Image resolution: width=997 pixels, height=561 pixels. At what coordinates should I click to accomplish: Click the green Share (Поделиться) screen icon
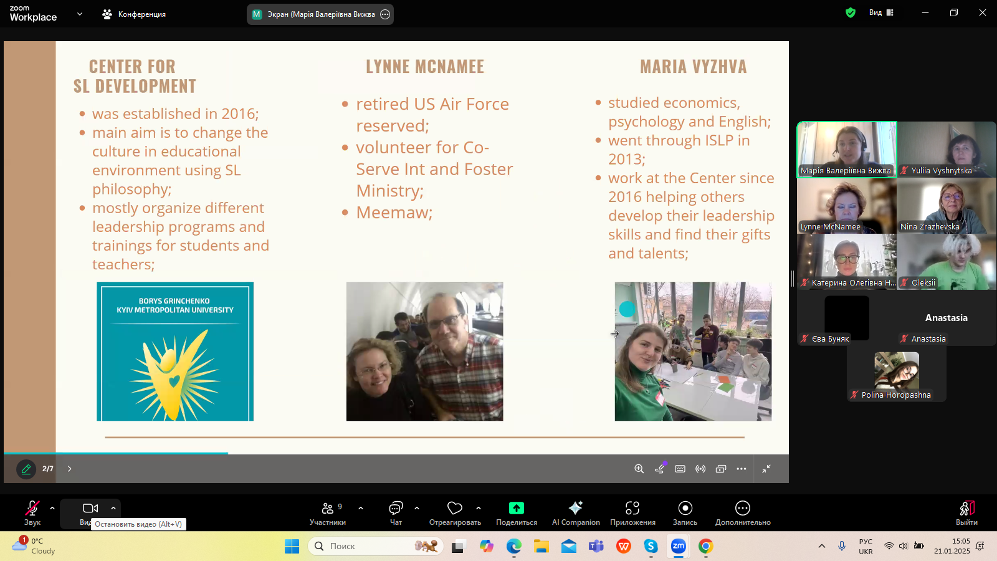click(x=517, y=509)
